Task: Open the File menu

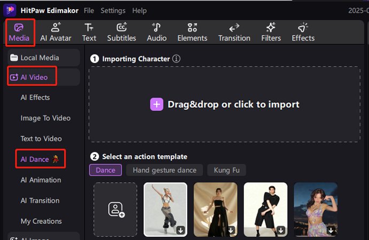Action: tap(89, 11)
